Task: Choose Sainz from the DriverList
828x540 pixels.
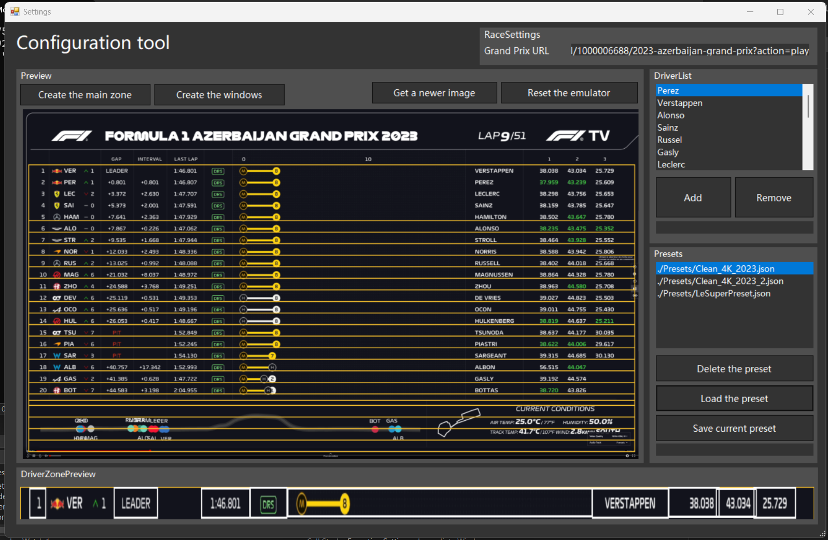Action: [729, 127]
